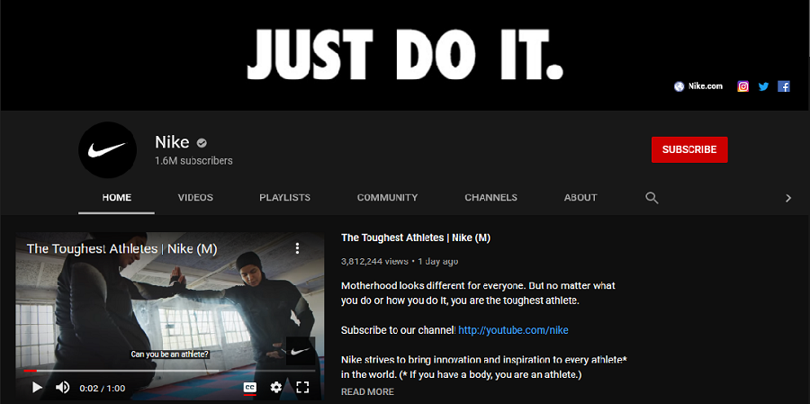Open the video title overlay in the player
The height and width of the screenshot is (404, 810).
coord(121,249)
